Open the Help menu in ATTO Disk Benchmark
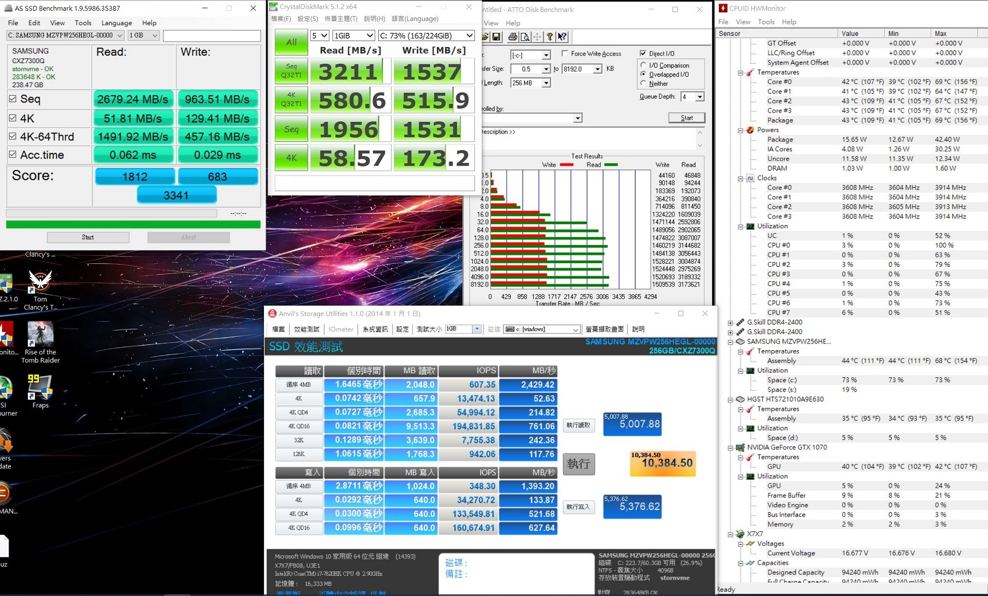988x596 pixels. coord(513,23)
